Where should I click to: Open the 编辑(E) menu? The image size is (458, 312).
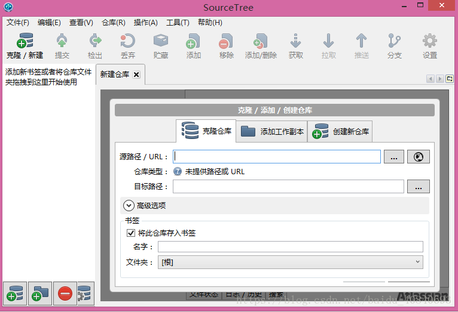coord(49,23)
